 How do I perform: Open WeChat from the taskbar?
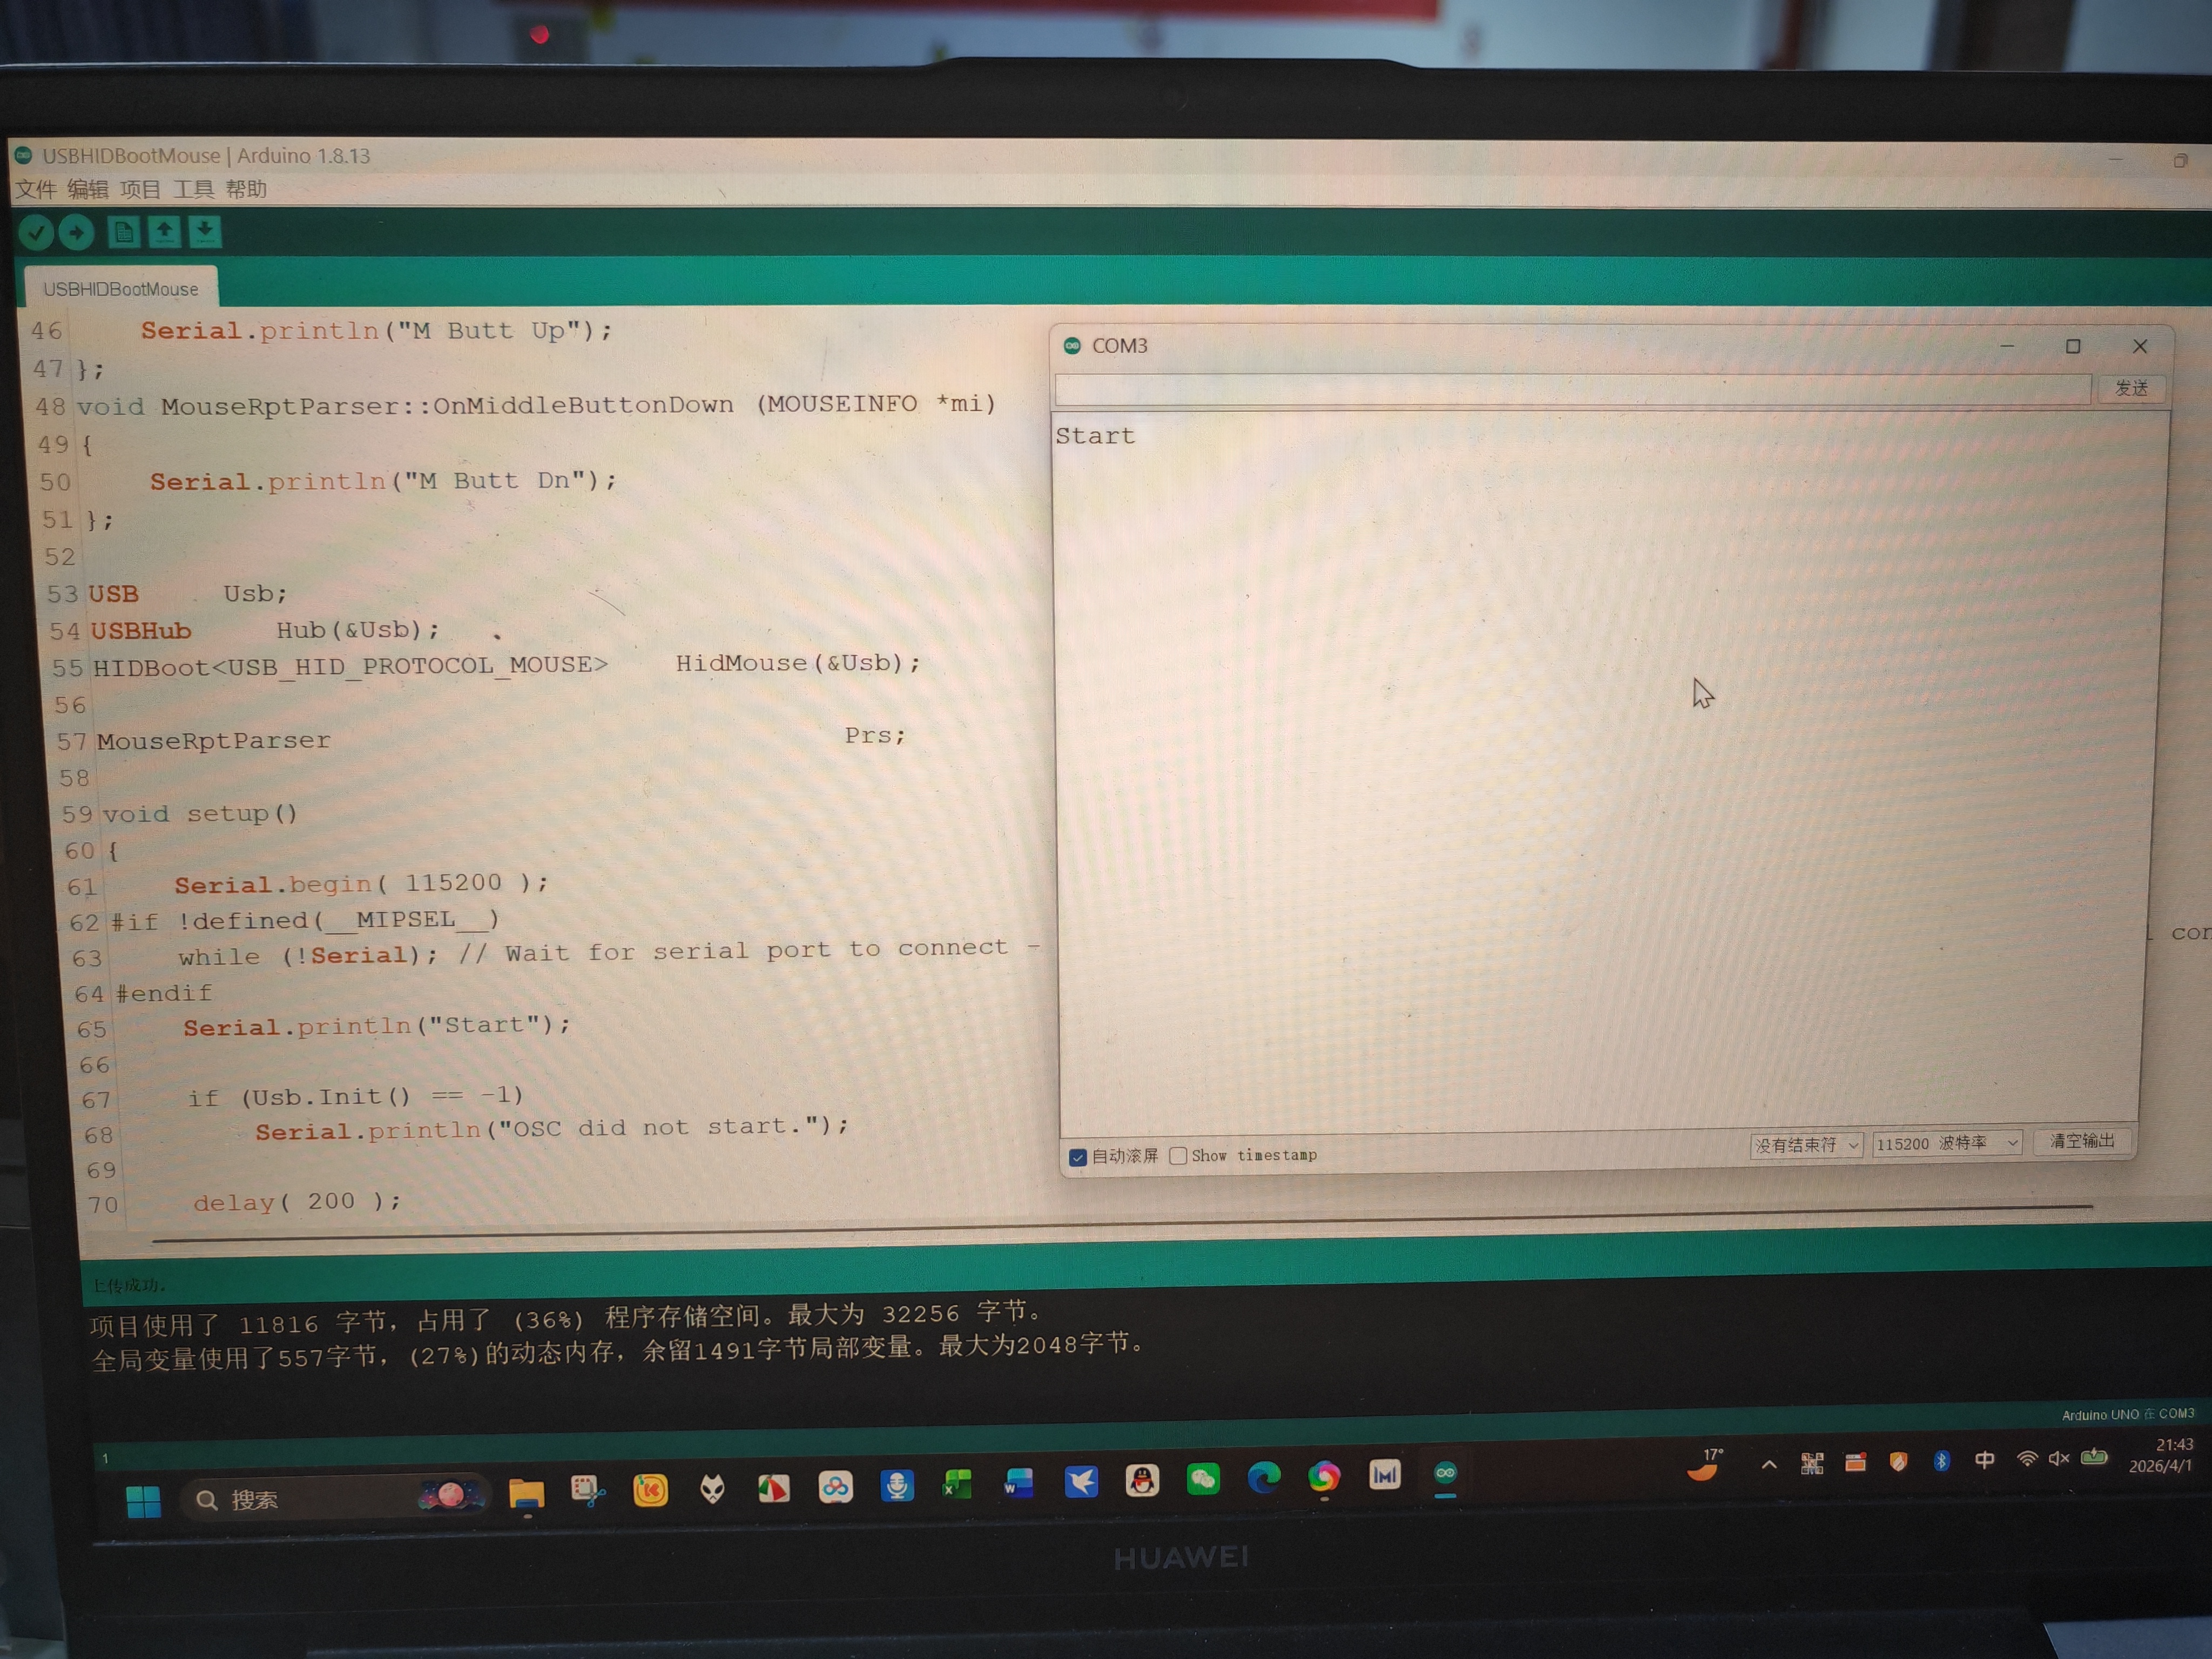1203,1479
